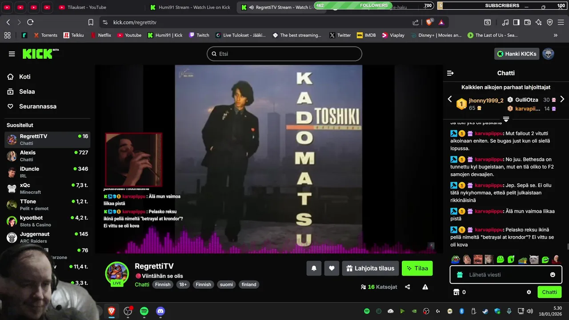Bookmark this page icon in address bar

point(91,22)
